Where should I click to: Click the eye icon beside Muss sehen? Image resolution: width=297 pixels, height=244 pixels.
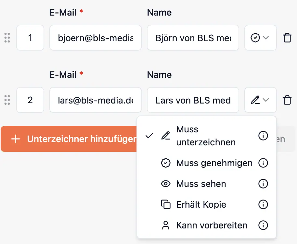(166, 184)
